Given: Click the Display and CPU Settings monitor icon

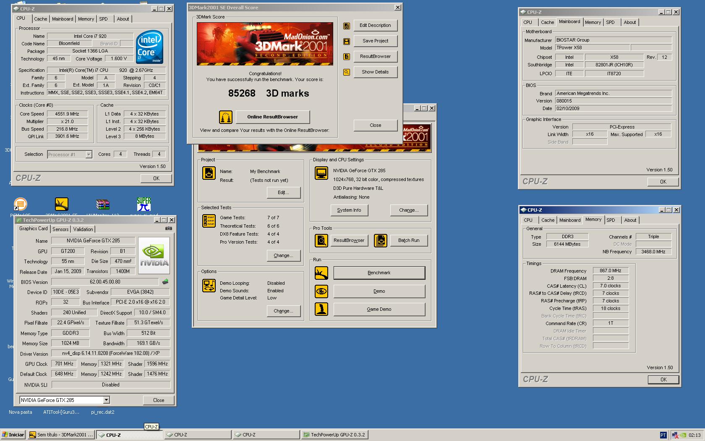Looking at the screenshot, I should point(321,173).
